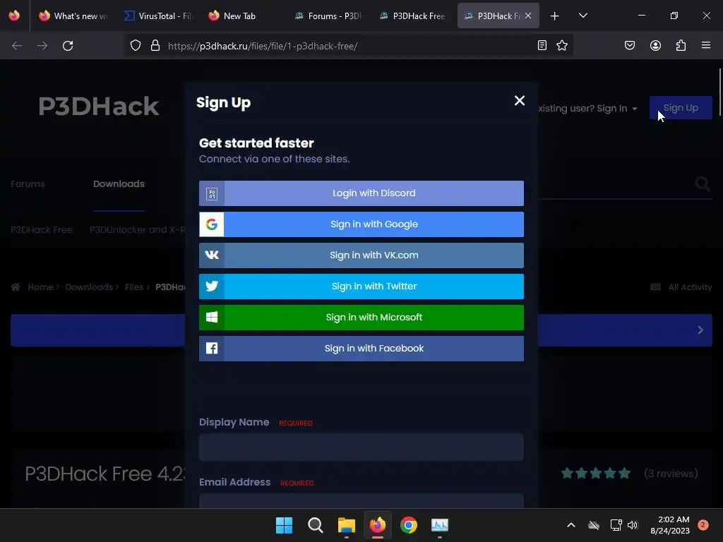
Task: Open the Forums menu item
Action: click(x=28, y=184)
